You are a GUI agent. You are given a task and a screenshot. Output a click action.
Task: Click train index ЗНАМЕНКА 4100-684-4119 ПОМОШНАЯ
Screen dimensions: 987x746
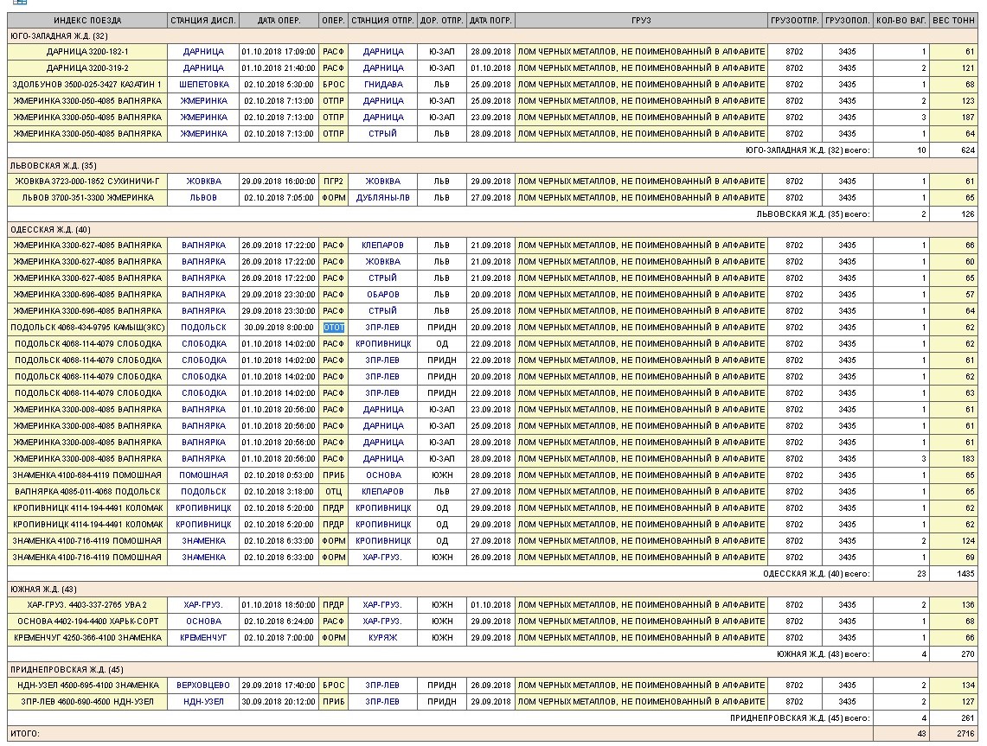point(87,475)
